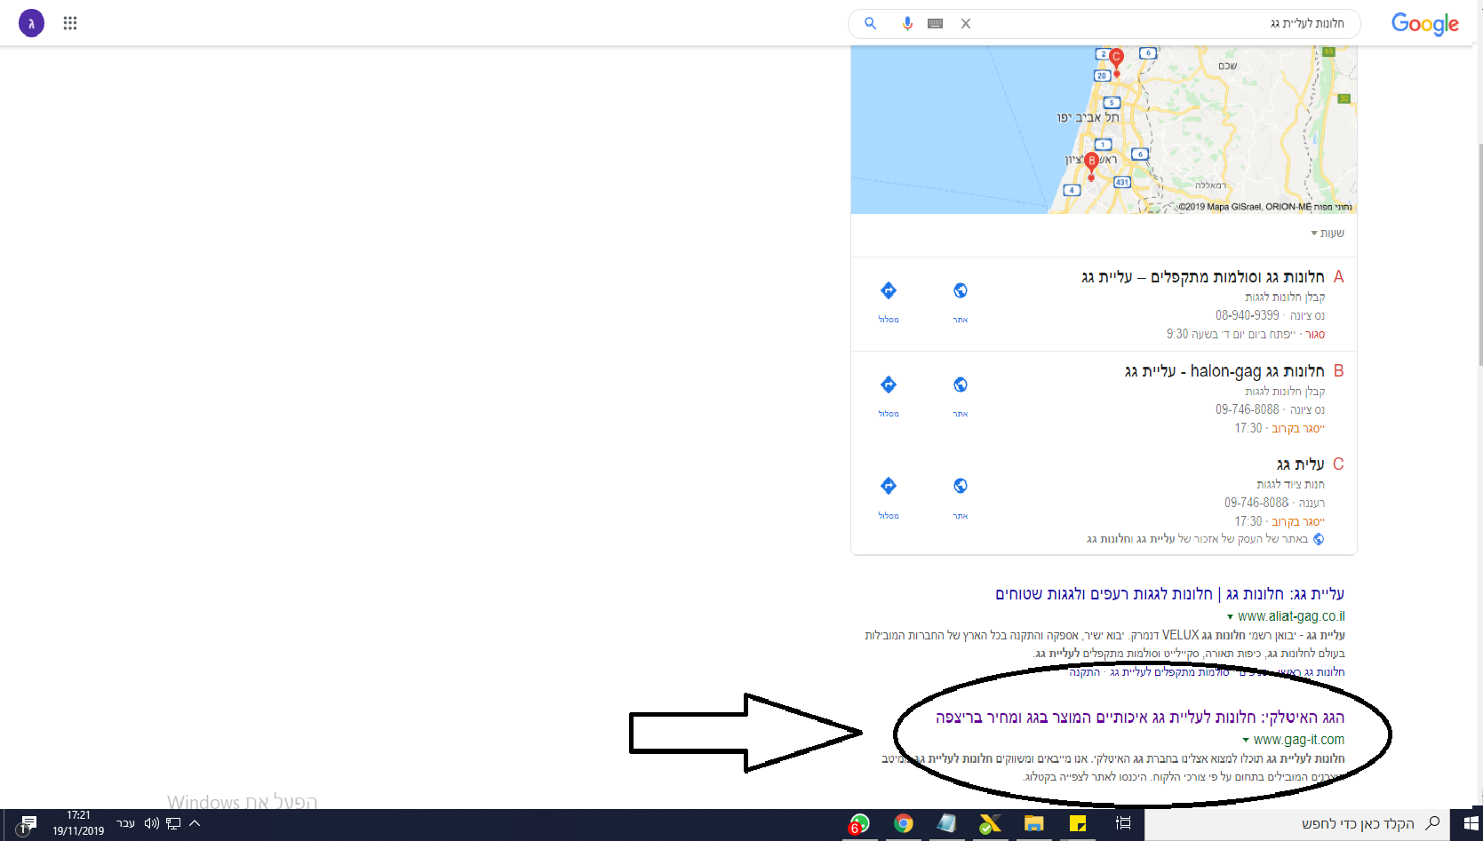Open the clock showing 17:21
Screen dimensions: 1483x841
pos(78,823)
